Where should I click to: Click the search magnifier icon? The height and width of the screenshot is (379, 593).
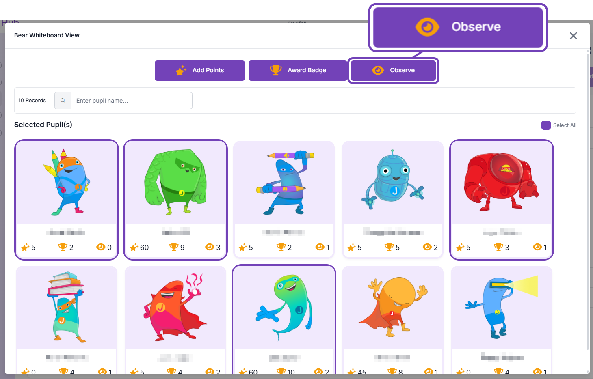[63, 100]
